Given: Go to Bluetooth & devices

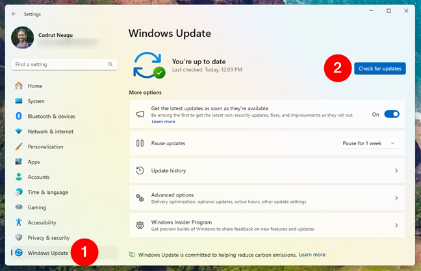Looking at the screenshot, I should [64, 116].
